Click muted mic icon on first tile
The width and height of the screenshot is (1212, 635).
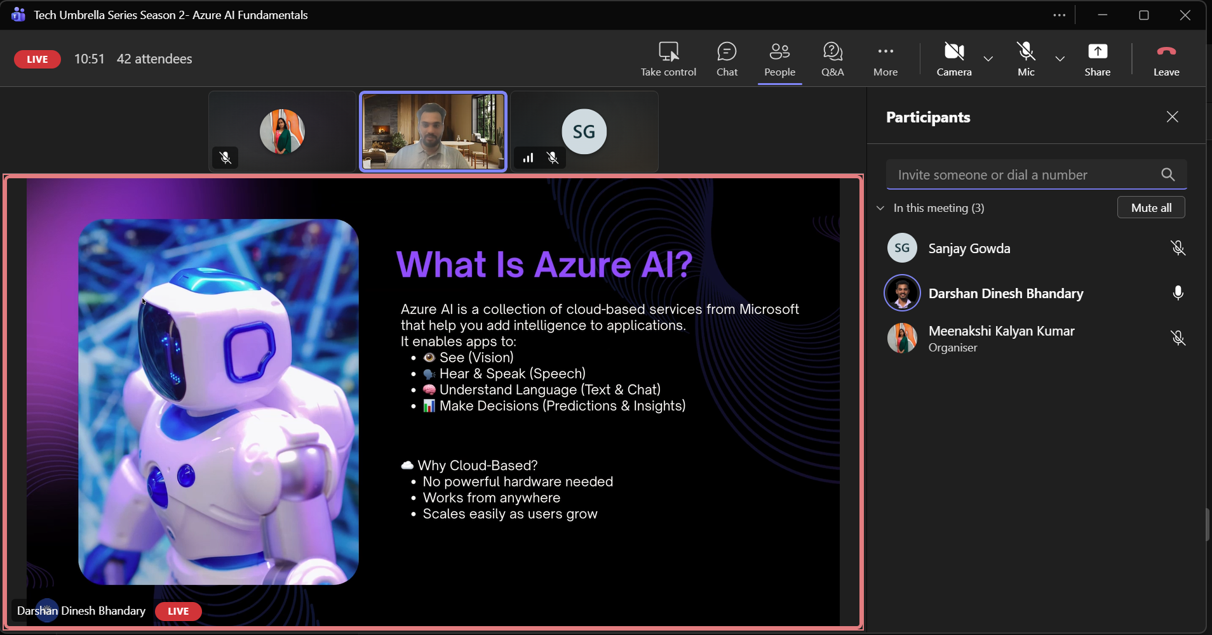pos(226,157)
